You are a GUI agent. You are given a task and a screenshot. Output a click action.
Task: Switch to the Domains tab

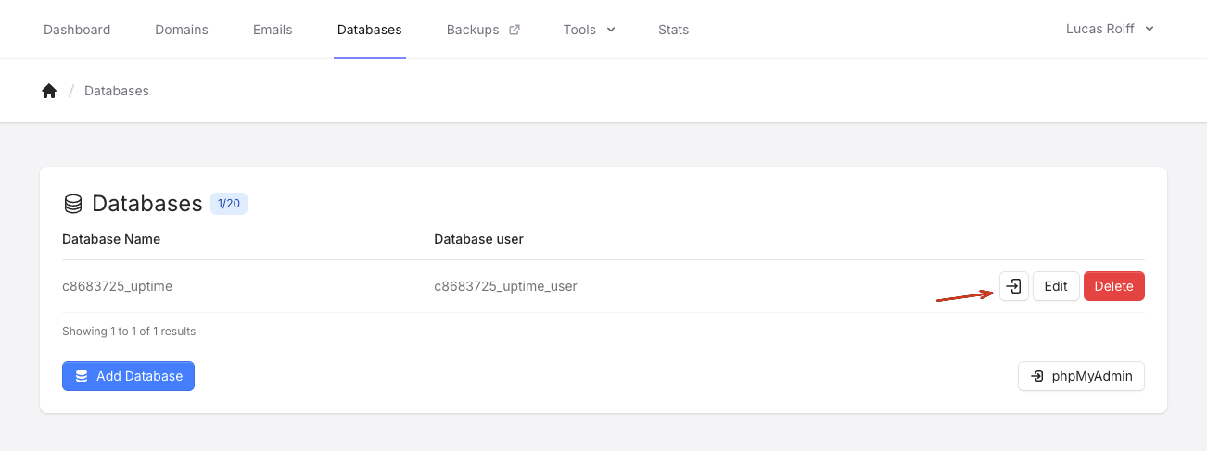(x=182, y=30)
